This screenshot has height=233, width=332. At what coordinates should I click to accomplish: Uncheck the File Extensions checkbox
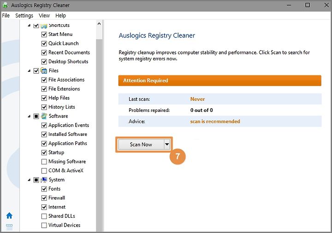click(x=44, y=89)
